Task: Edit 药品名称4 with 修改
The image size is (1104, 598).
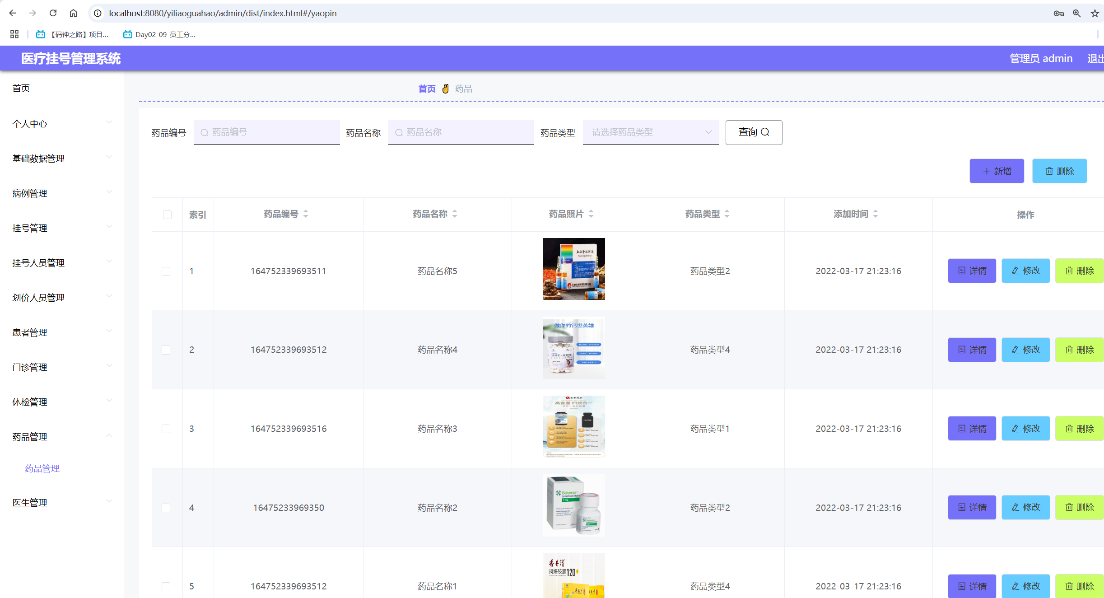Action: pyautogui.click(x=1025, y=350)
